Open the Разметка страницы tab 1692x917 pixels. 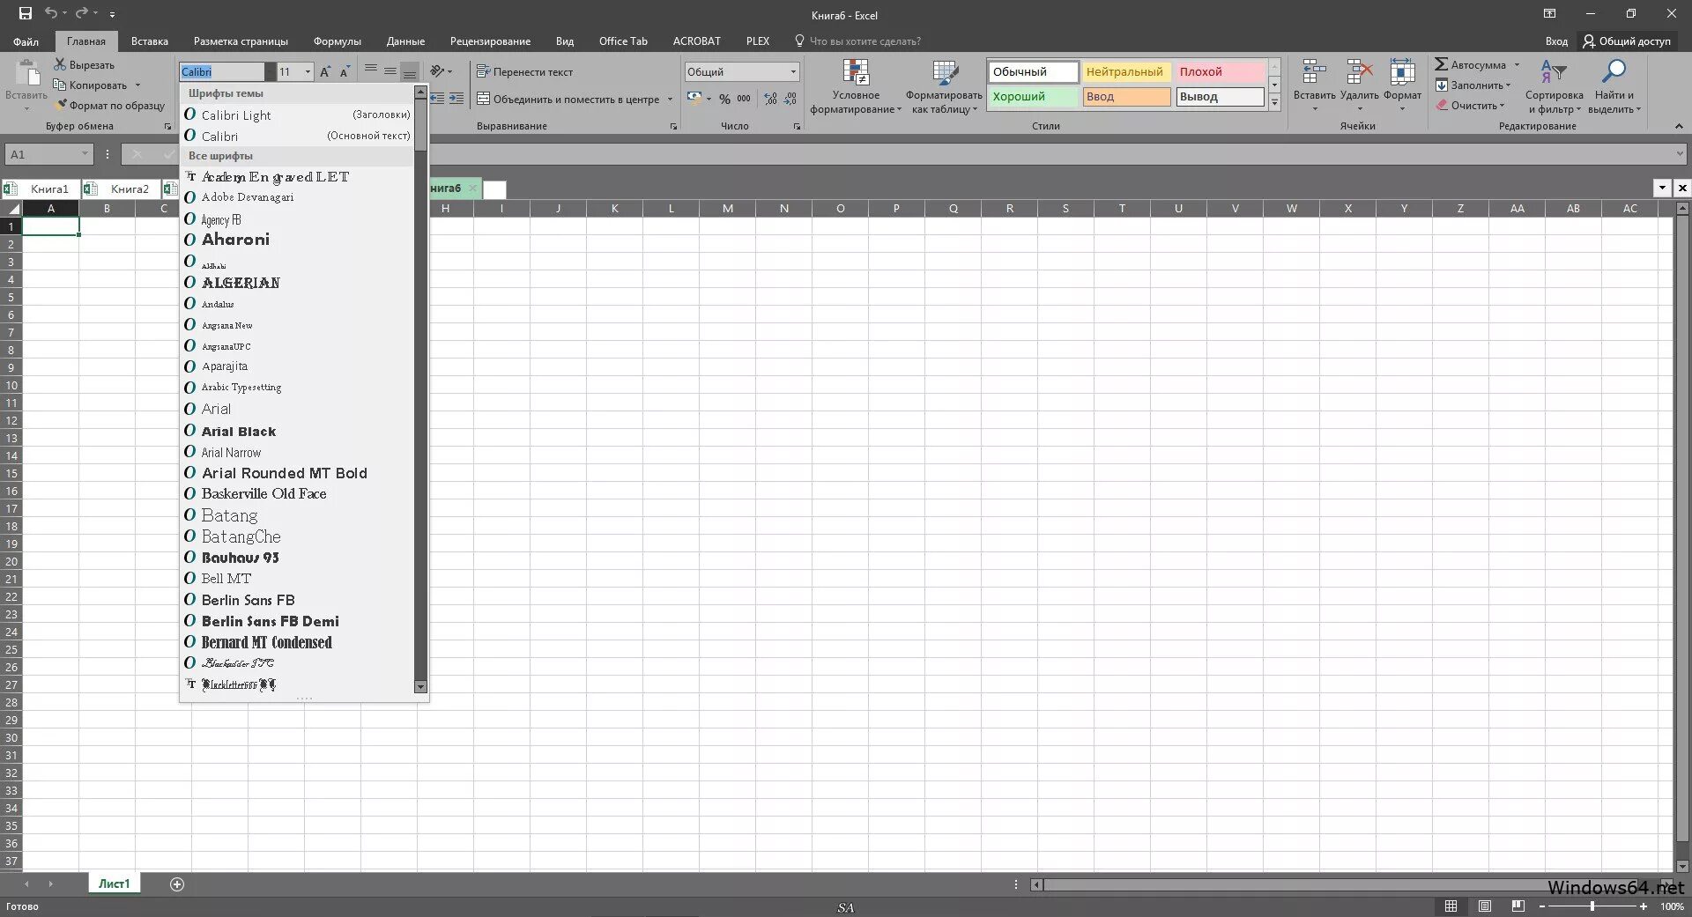(241, 41)
